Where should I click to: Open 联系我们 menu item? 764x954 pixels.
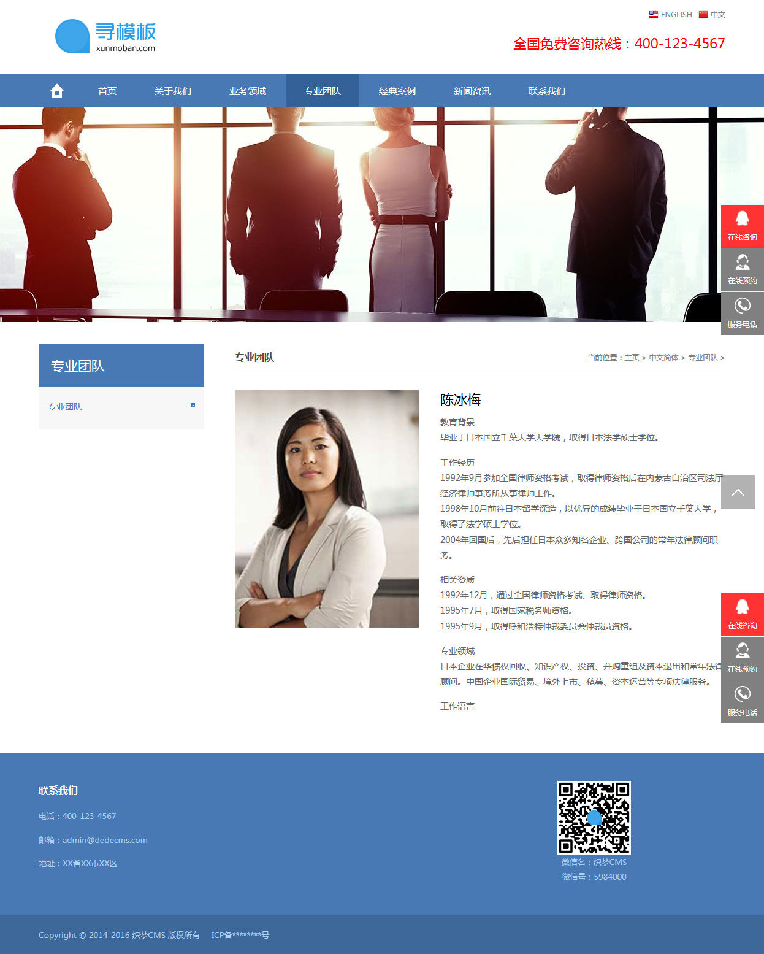click(x=547, y=91)
